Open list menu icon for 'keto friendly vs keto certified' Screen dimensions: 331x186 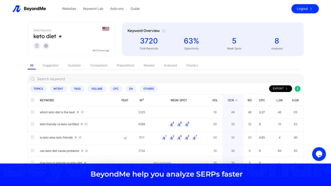tap(86, 124)
